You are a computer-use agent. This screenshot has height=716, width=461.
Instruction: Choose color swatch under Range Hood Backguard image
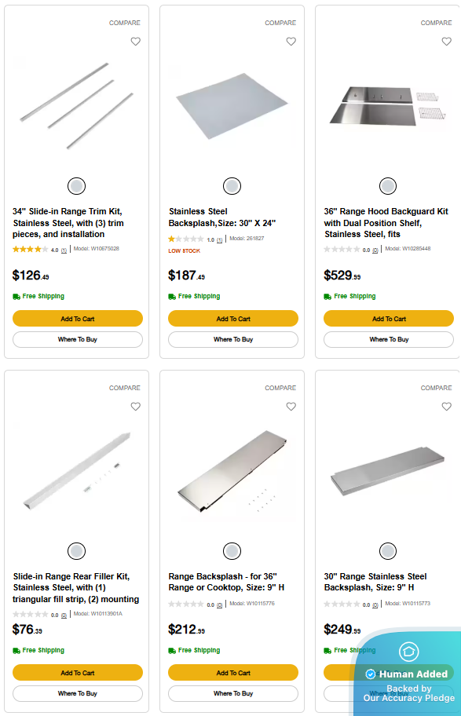click(388, 186)
